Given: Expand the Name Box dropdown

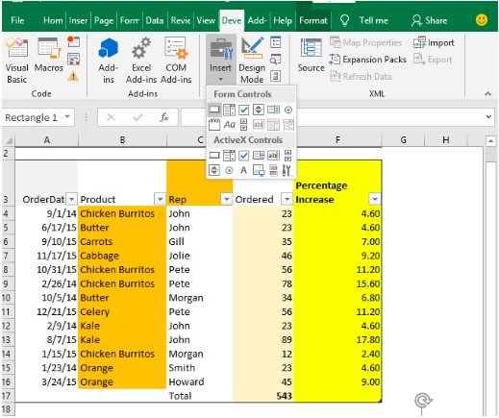Looking at the screenshot, I should tap(67, 117).
